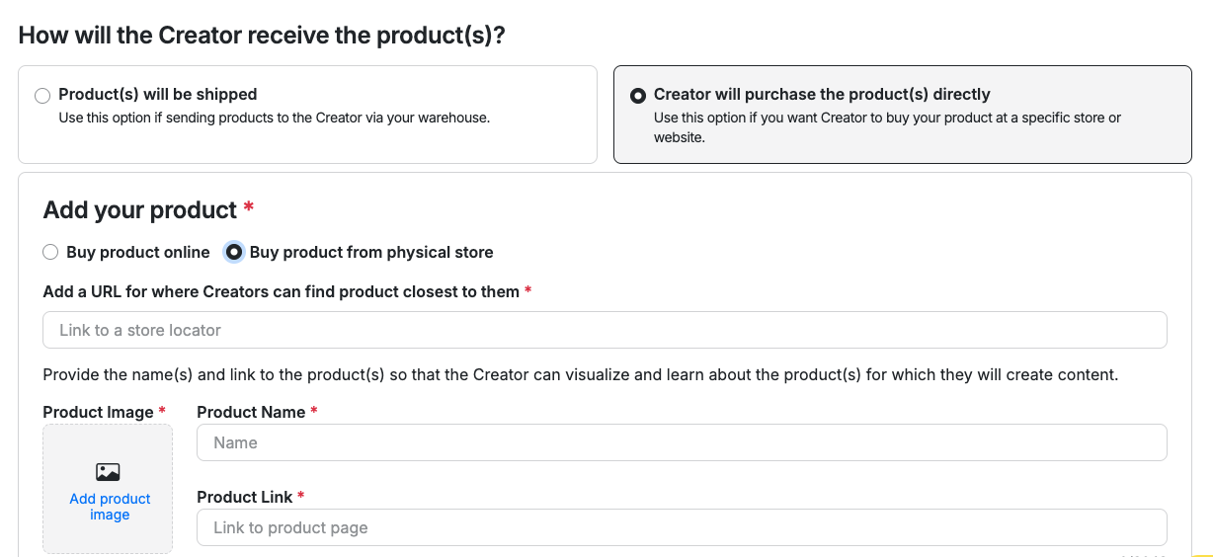1213x557 pixels.
Task: Click the picture icon in the image upload box
Action: click(108, 472)
